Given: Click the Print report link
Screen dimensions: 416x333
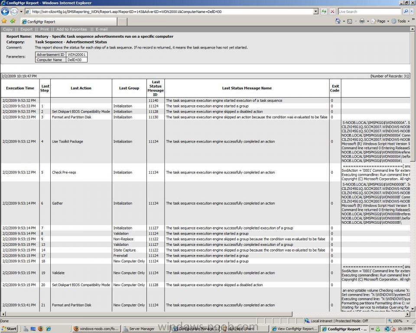Looking at the screenshot, I should [x=44, y=29].
